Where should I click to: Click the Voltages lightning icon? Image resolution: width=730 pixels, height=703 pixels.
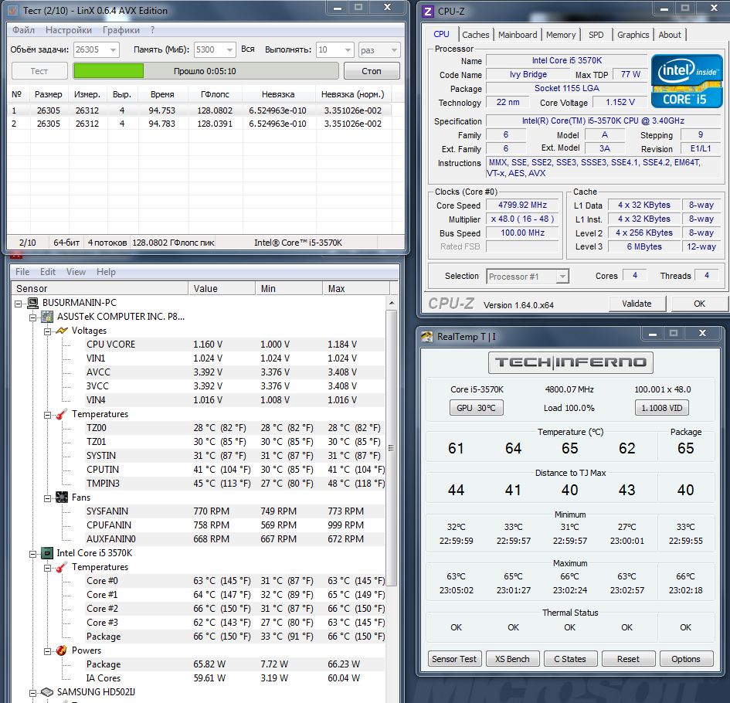(62, 331)
